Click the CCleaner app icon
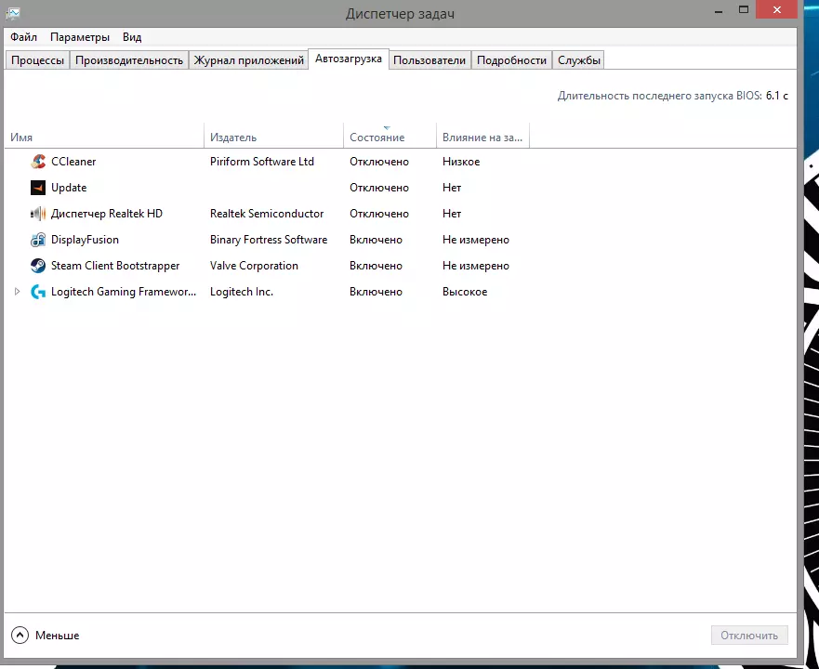Viewport: 819px width, 669px height. click(37, 162)
